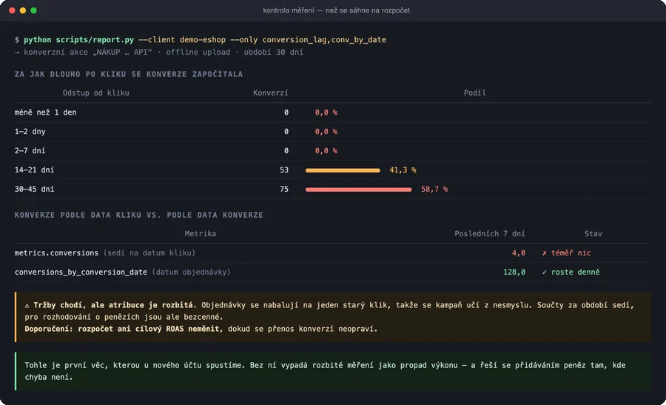Click the red 58,7 % progress bar
The width and height of the screenshot is (666, 405).
358,189
